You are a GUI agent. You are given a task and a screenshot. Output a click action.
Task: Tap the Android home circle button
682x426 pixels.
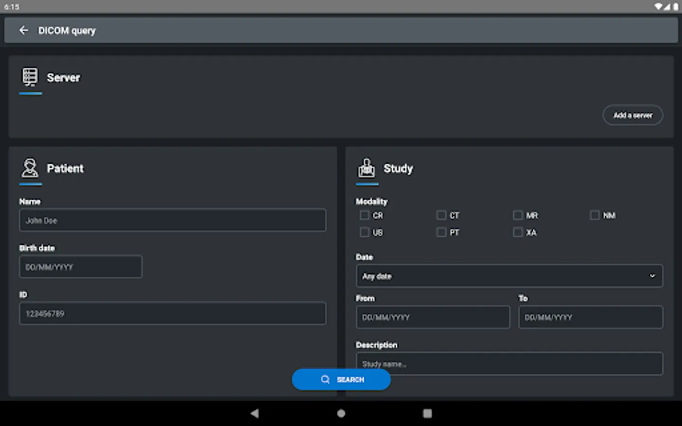pos(341,413)
